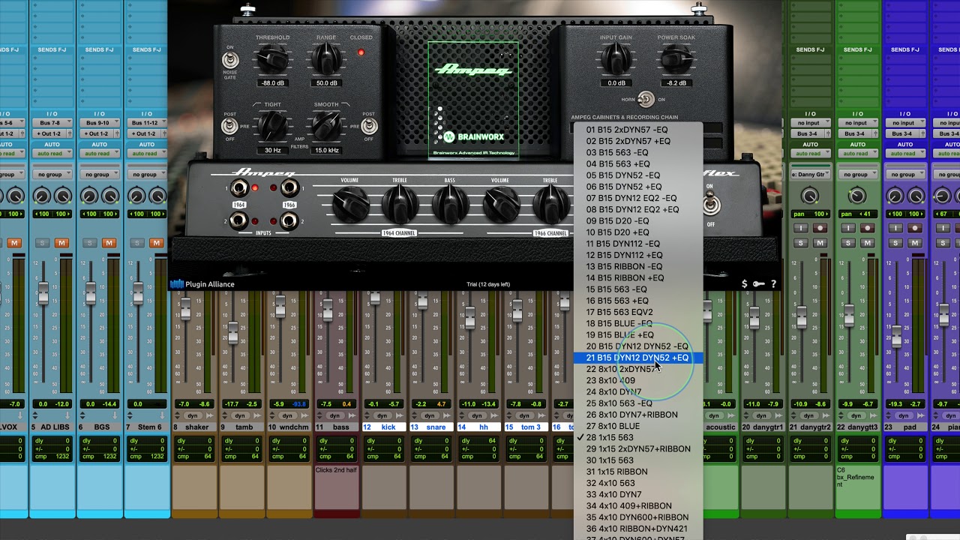Enable input monitoring on danygtt3 track
Image resolution: width=960 pixels, height=540 pixels.
point(848,228)
